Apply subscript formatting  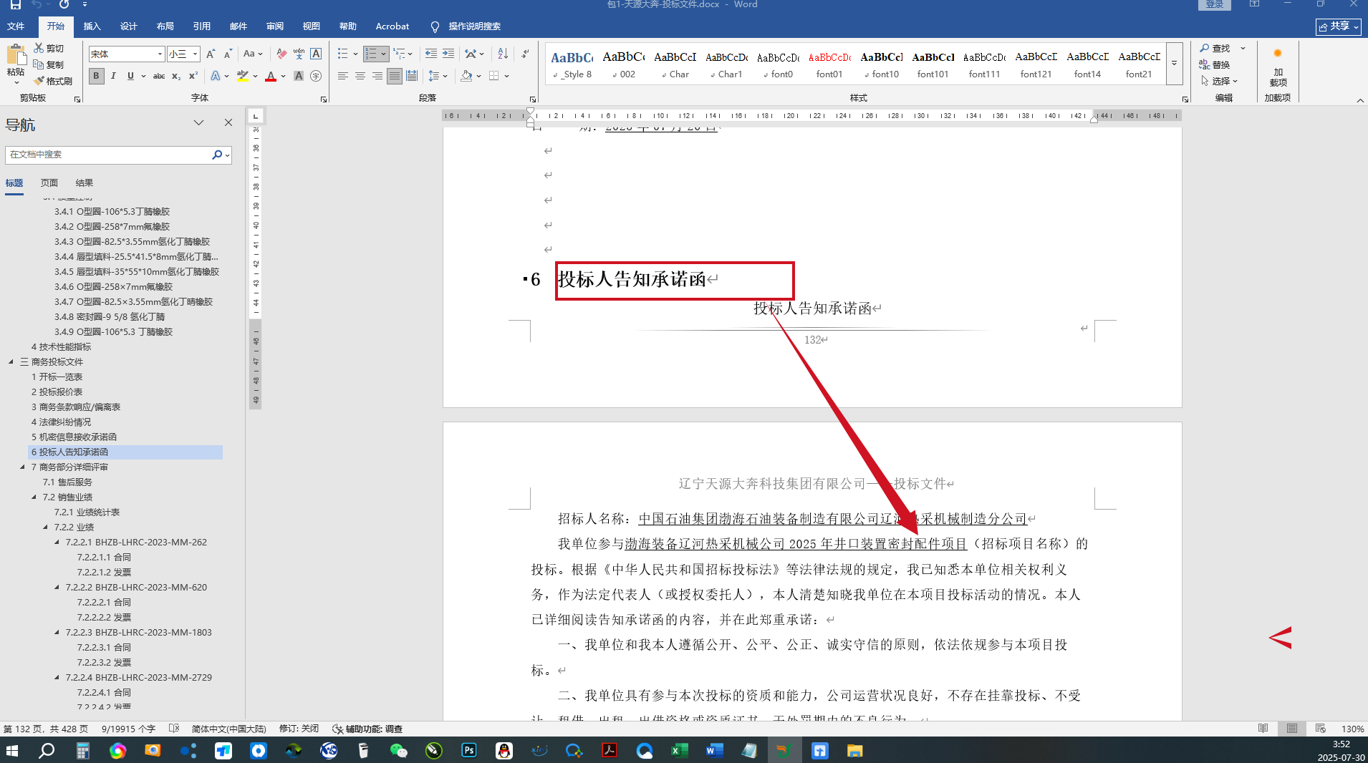[x=176, y=76]
